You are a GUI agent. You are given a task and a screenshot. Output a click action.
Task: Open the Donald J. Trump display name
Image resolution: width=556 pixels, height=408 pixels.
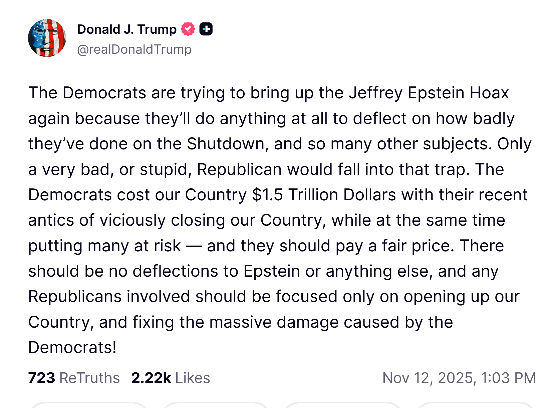coord(127,29)
